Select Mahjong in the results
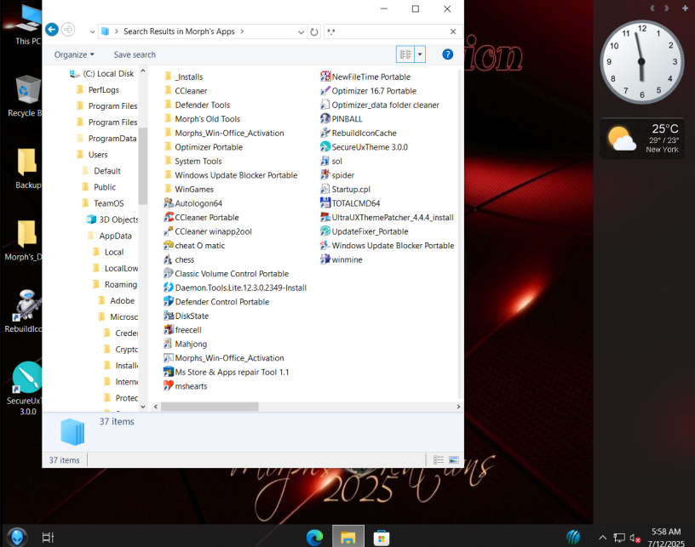The image size is (695, 547). tap(186, 344)
